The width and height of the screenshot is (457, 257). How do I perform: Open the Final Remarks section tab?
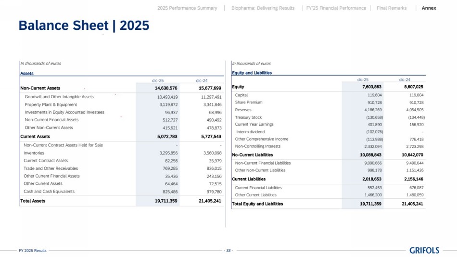tap(392, 8)
